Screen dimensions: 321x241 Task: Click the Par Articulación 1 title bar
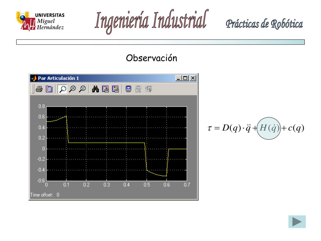click(x=113, y=78)
